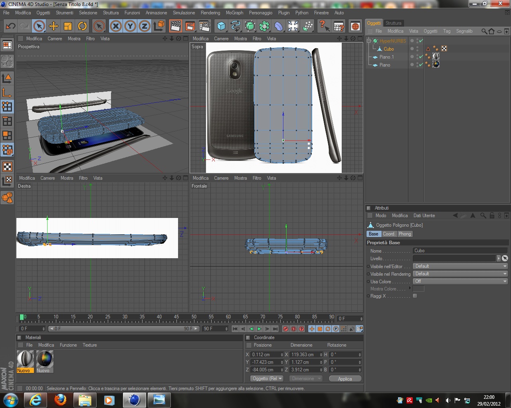Click the search icon in Oggetti panel
Image resolution: width=511 pixels, height=408 pixels.
point(484,31)
